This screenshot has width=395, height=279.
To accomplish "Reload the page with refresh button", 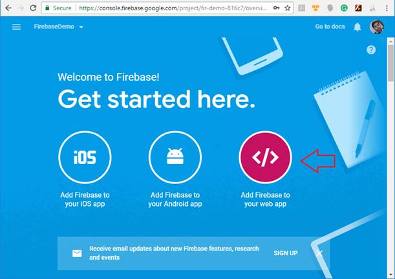I will 33,8.
